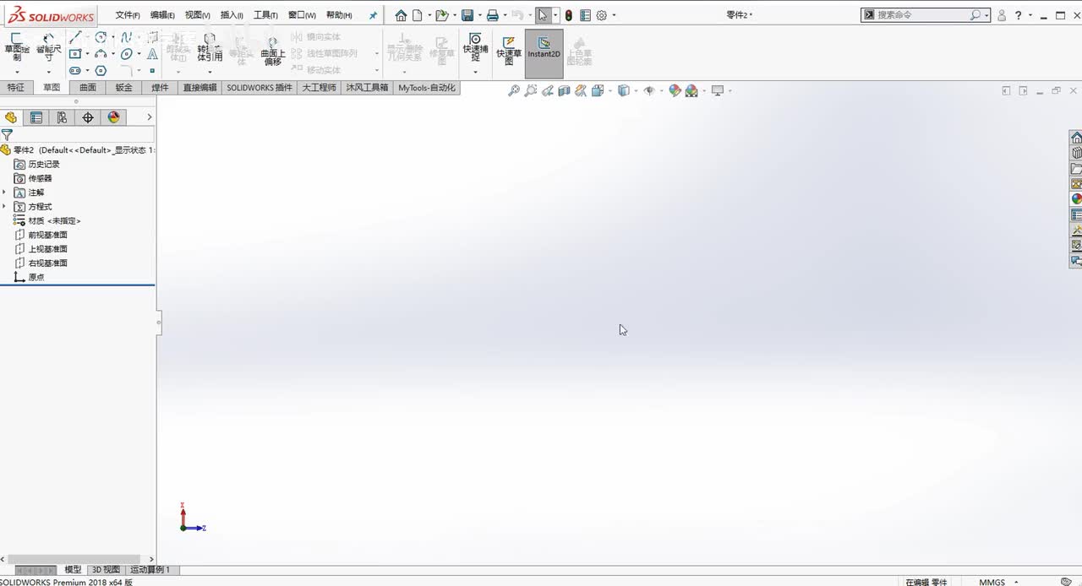Click the Sketch (草图绘制) tool

[x=16, y=47]
